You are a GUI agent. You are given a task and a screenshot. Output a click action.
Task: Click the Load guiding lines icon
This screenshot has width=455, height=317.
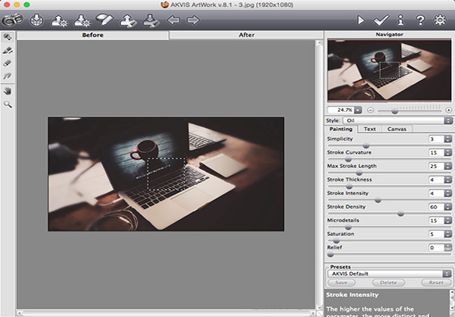point(128,20)
